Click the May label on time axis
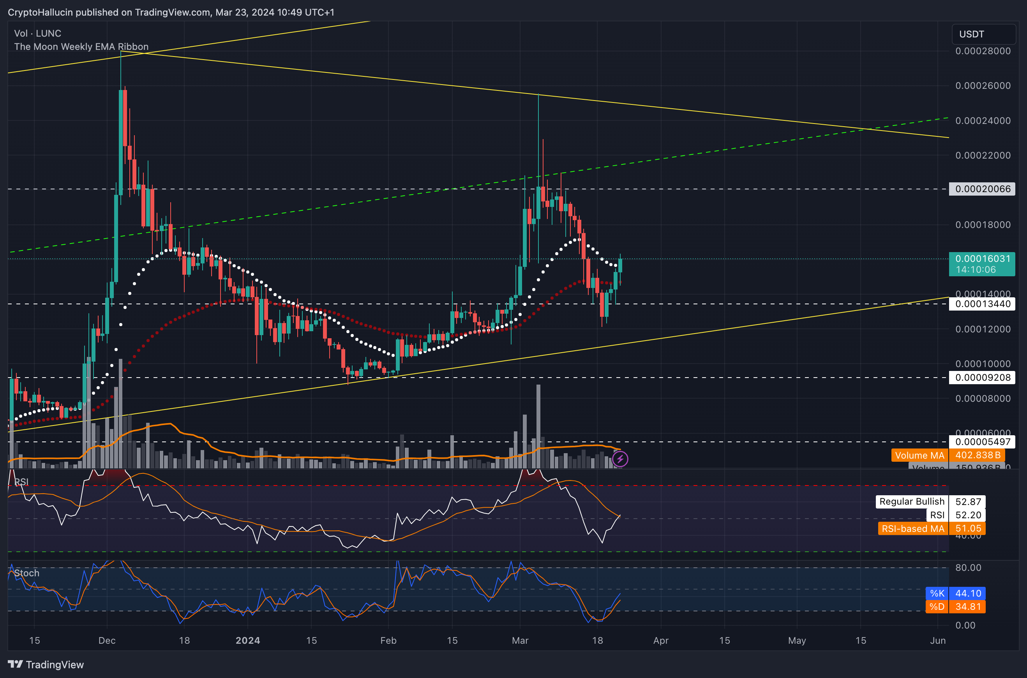 (797, 640)
